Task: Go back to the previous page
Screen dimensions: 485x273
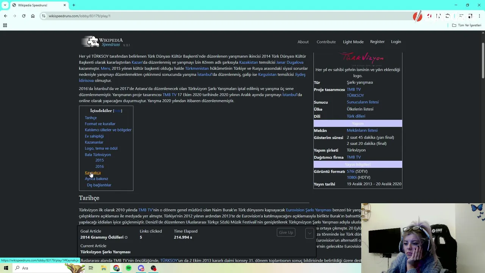Action: point(5,16)
